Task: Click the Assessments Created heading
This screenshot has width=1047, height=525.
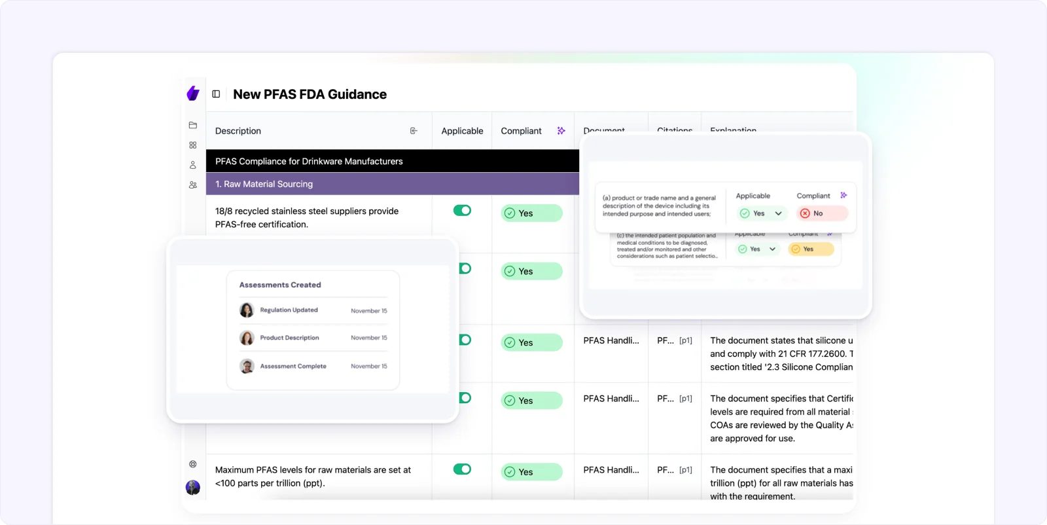Action: [x=280, y=285]
